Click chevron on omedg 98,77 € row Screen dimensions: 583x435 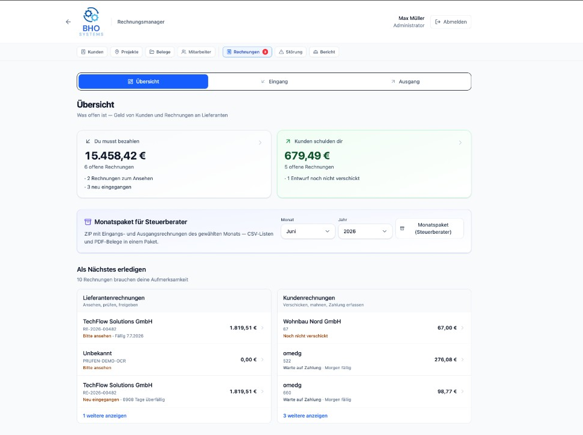coord(462,391)
